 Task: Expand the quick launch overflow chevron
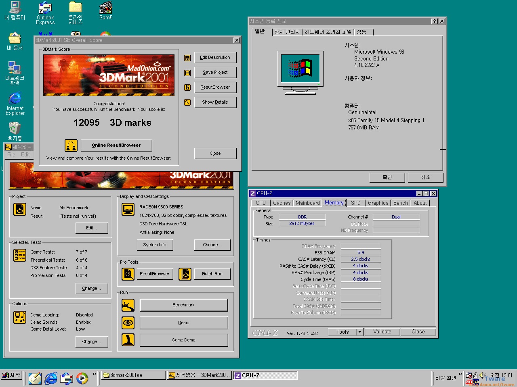[x=95, y=374]
